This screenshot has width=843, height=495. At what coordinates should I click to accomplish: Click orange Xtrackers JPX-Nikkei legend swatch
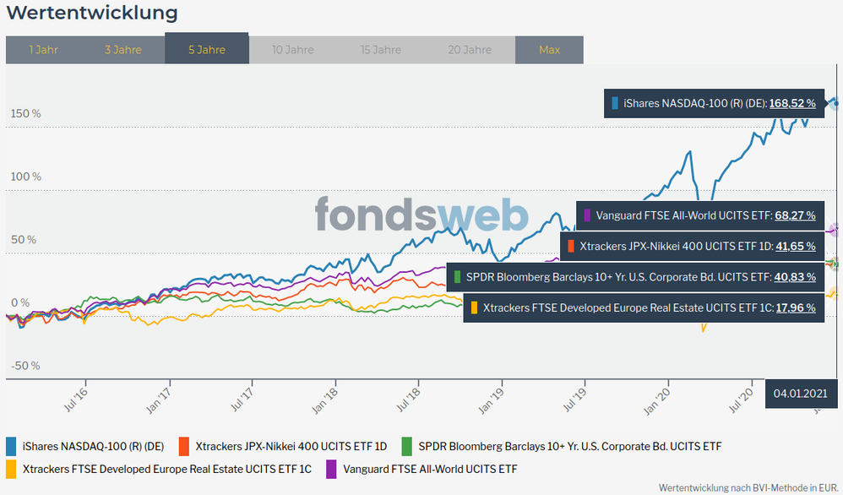point(183,446)
